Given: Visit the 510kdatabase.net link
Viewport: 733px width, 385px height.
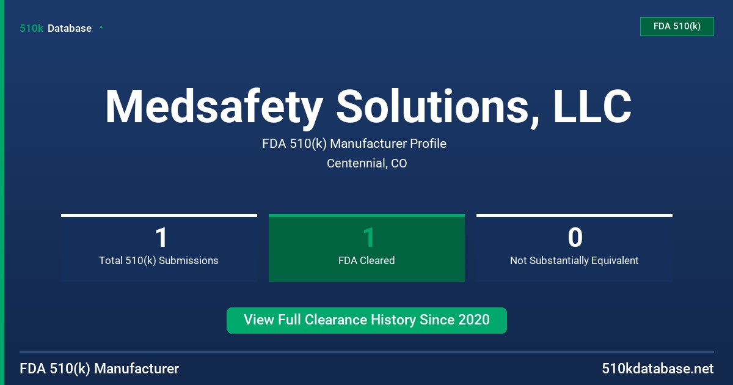Looking at the screenshot, I should tap(657, 369).
